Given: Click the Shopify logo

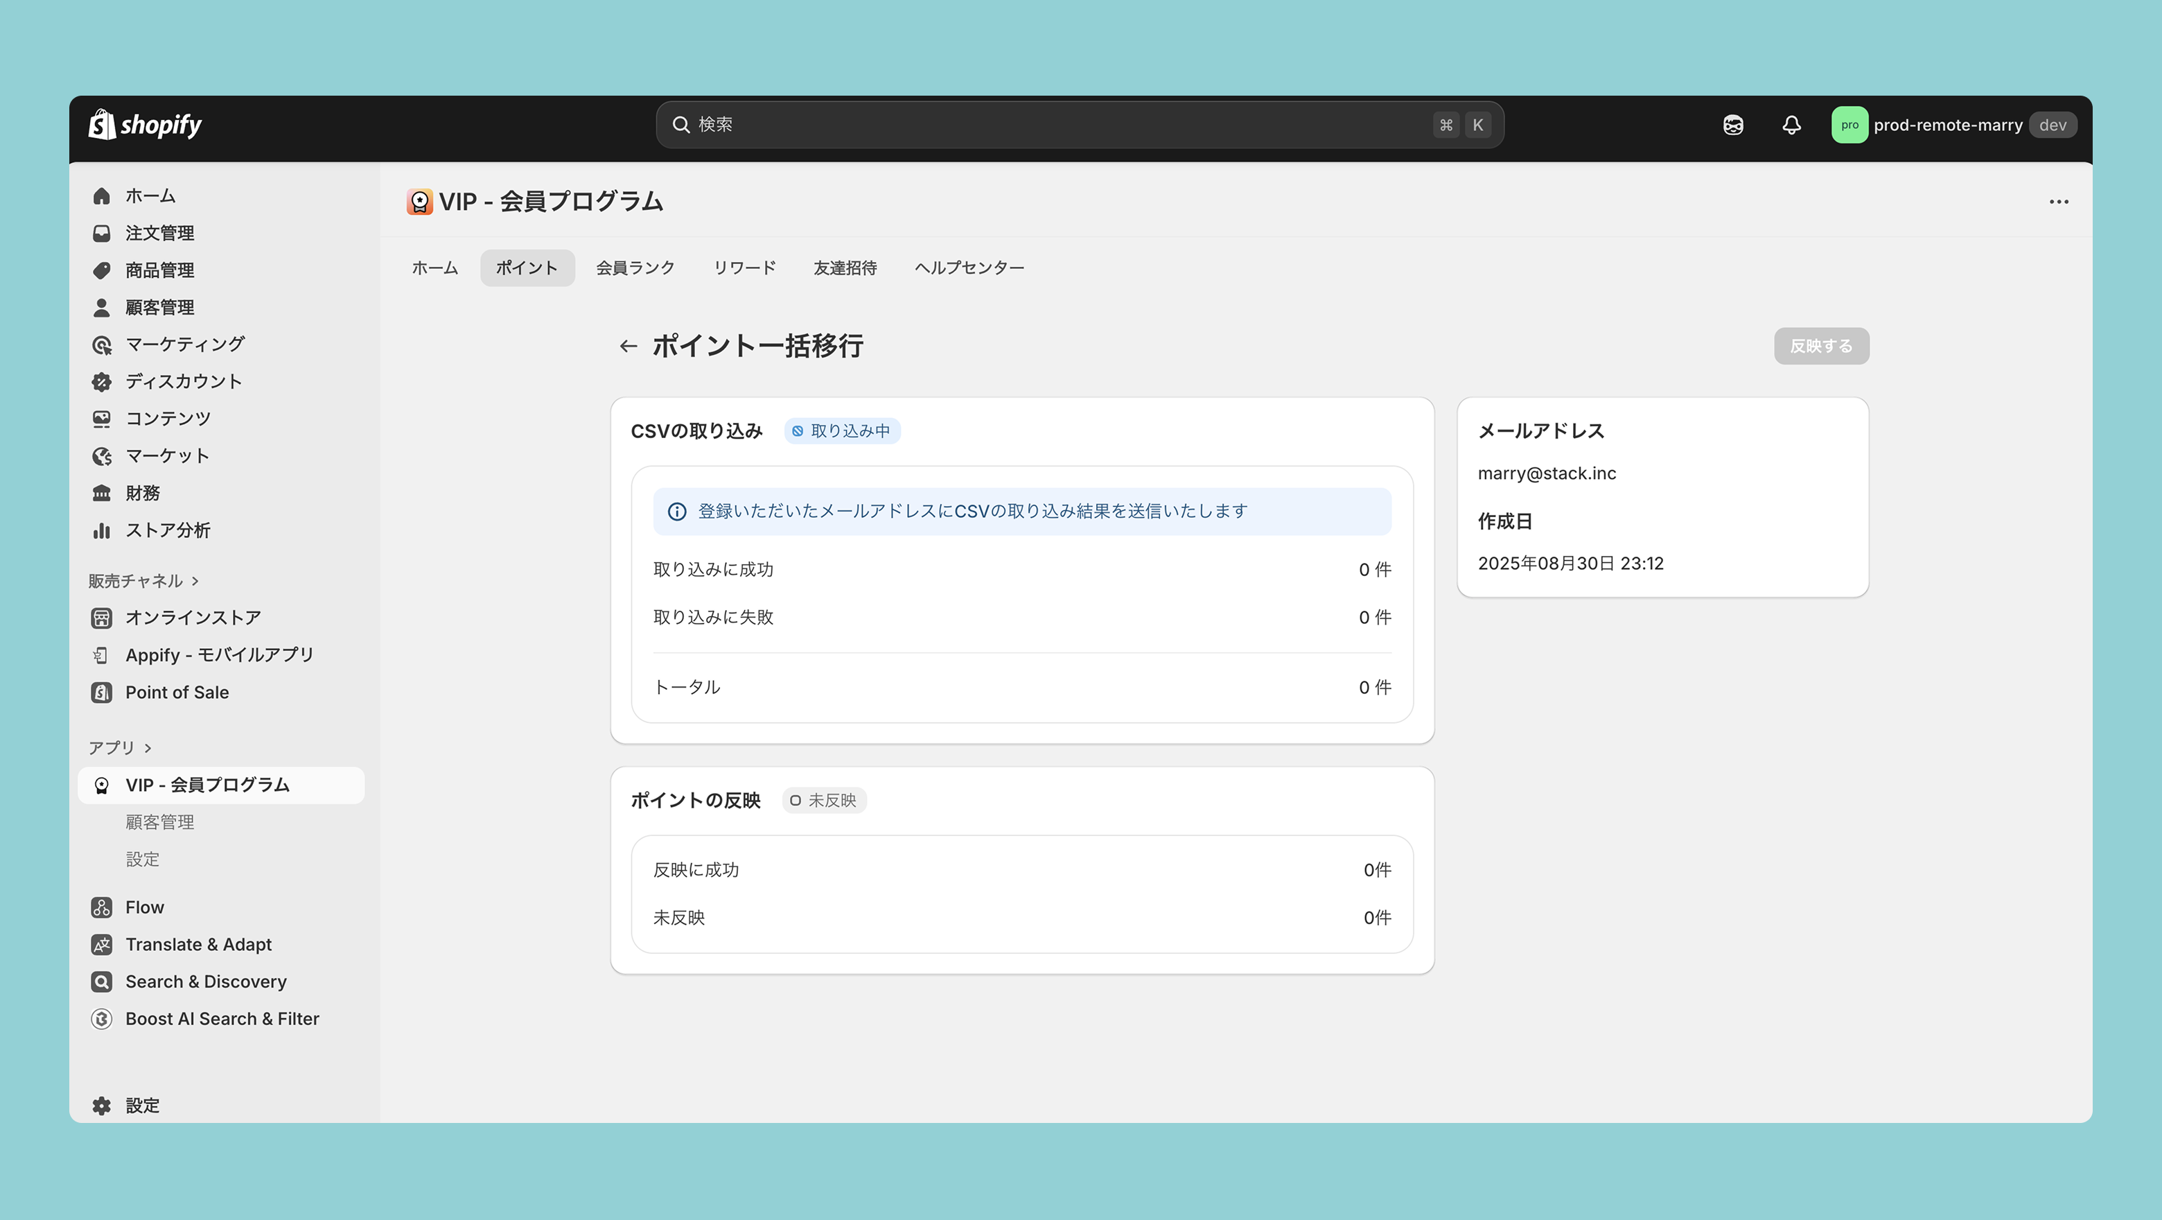Looking at the screenshot, I should [x=146, y=125].
